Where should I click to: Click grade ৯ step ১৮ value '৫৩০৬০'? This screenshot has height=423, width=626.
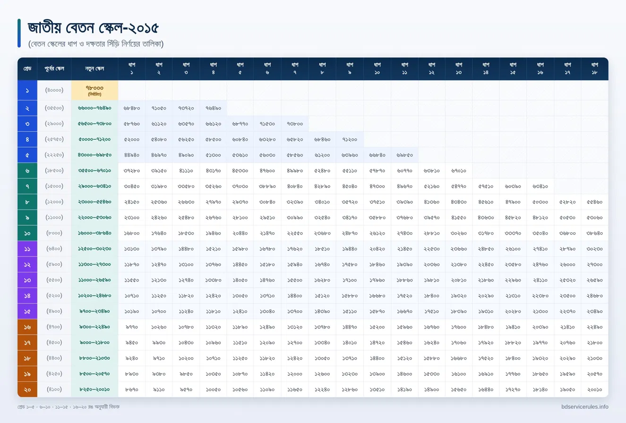[595, 218]
